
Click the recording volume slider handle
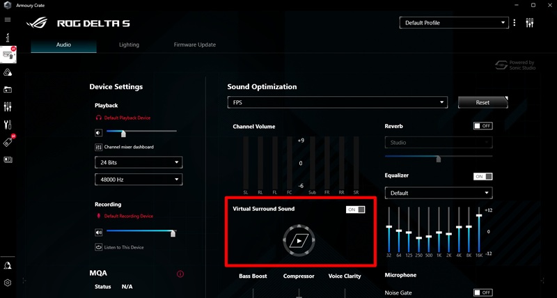point(173,233)
